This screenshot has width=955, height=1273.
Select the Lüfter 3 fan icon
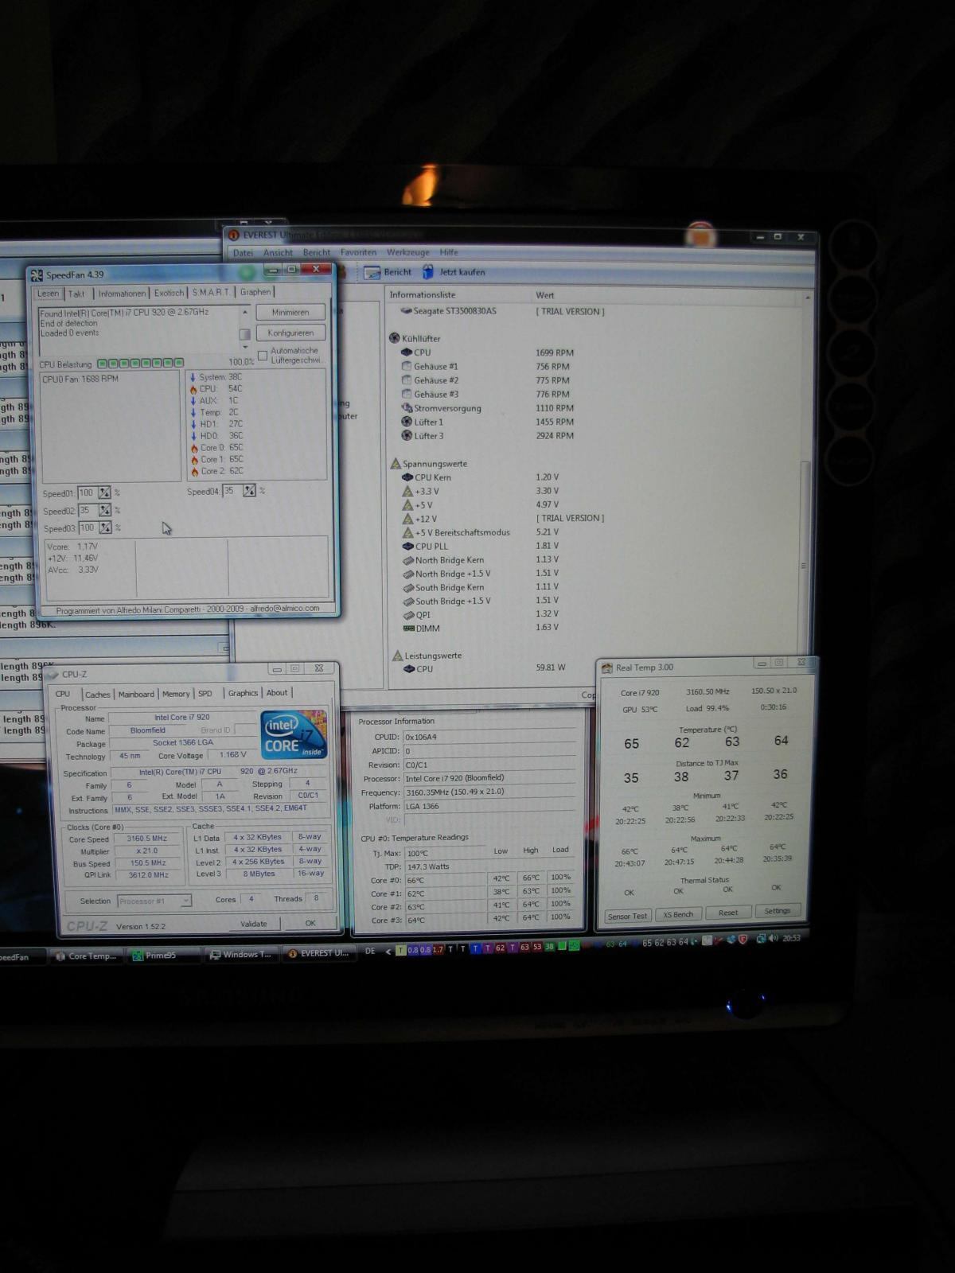407,435
